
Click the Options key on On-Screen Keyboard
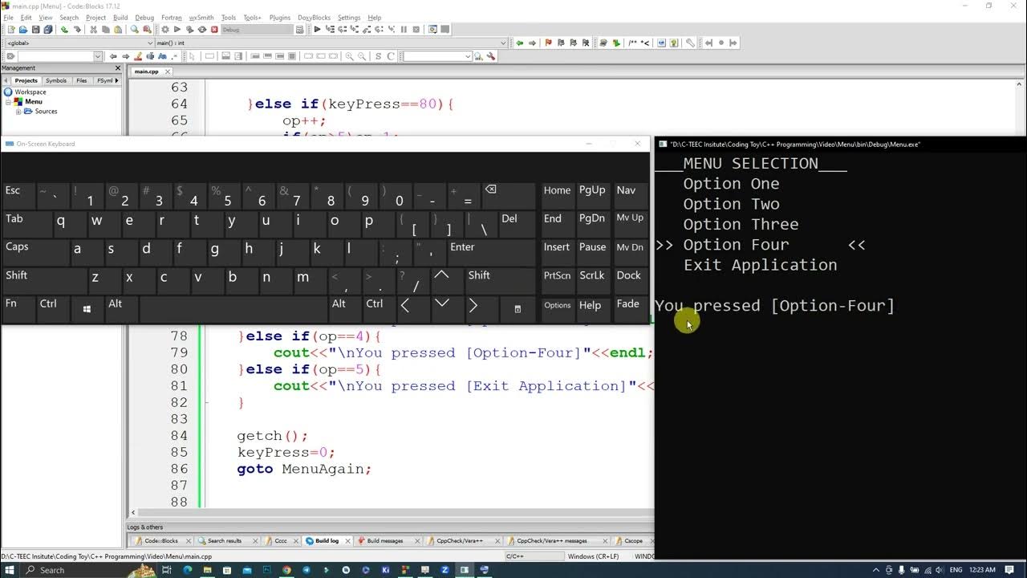click(558, 308)
